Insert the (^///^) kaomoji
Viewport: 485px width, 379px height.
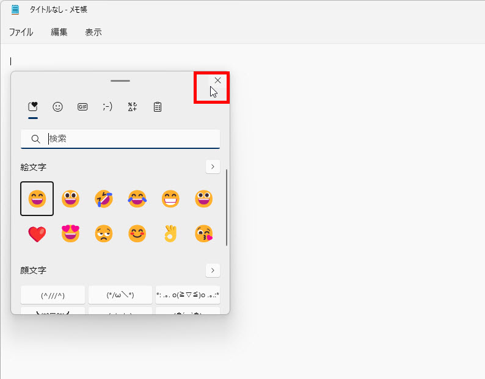coord(53,295)
